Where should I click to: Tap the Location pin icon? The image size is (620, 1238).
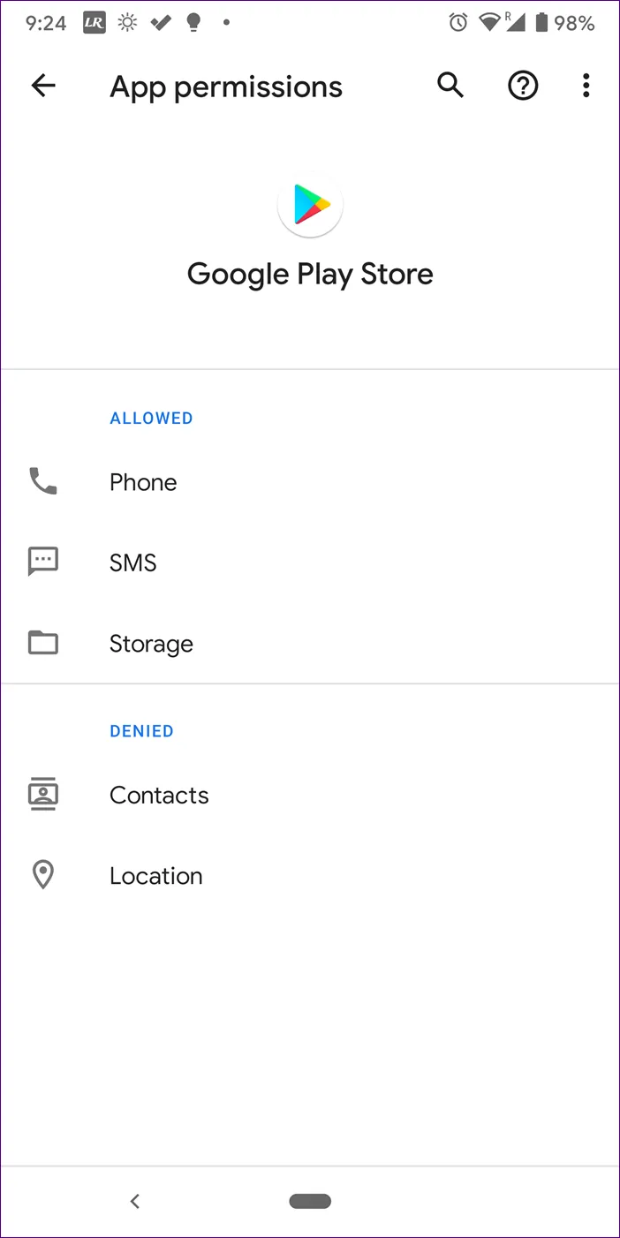43,875
